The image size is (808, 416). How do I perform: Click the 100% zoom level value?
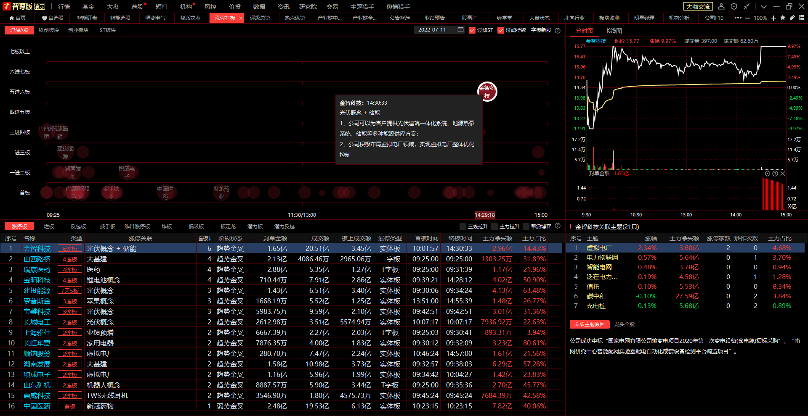pos(760,18)
